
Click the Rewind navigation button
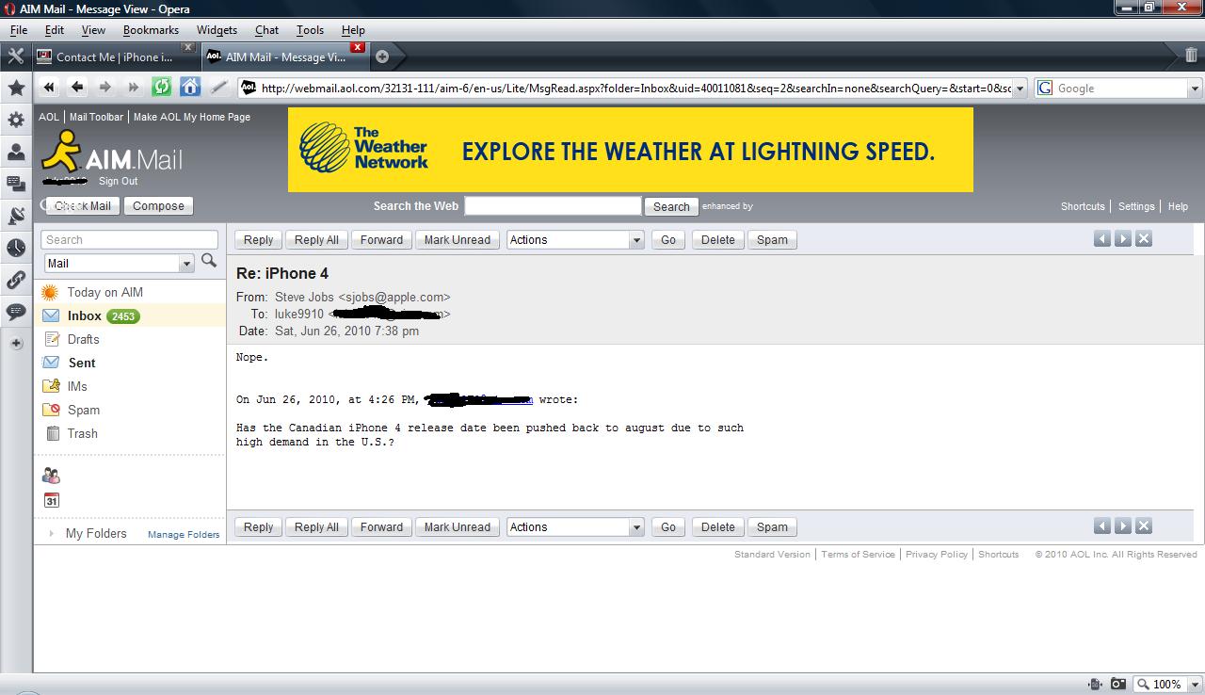pyautogui.click(x=49, y=88)
